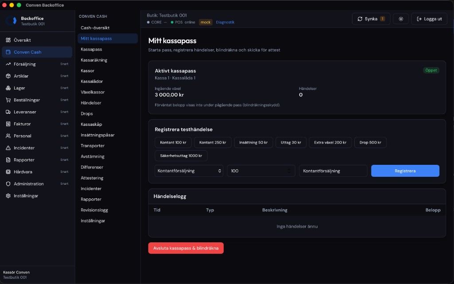Viewport: 454px width, 284px height.
Task: Open Drops menu item
Action: point(107,113)
